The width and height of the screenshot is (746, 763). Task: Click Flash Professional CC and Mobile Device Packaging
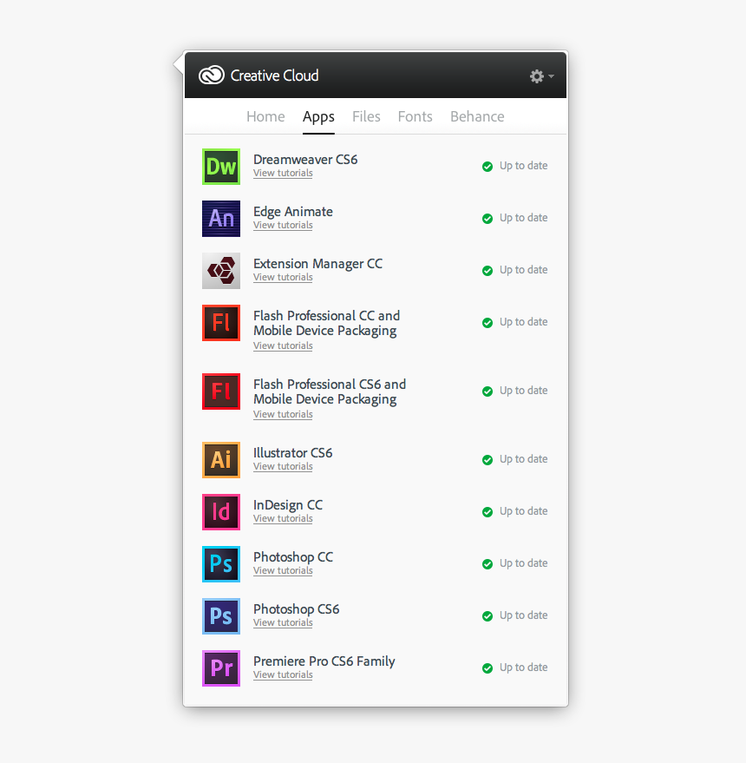tap(326, 323)
